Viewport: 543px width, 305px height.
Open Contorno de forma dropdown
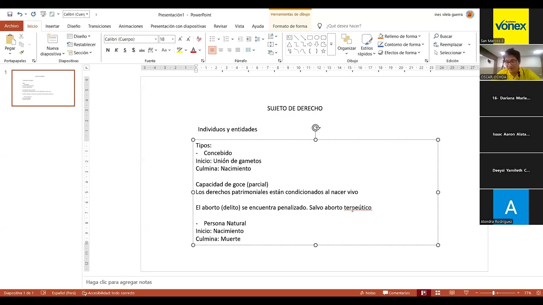pos(401,44)
